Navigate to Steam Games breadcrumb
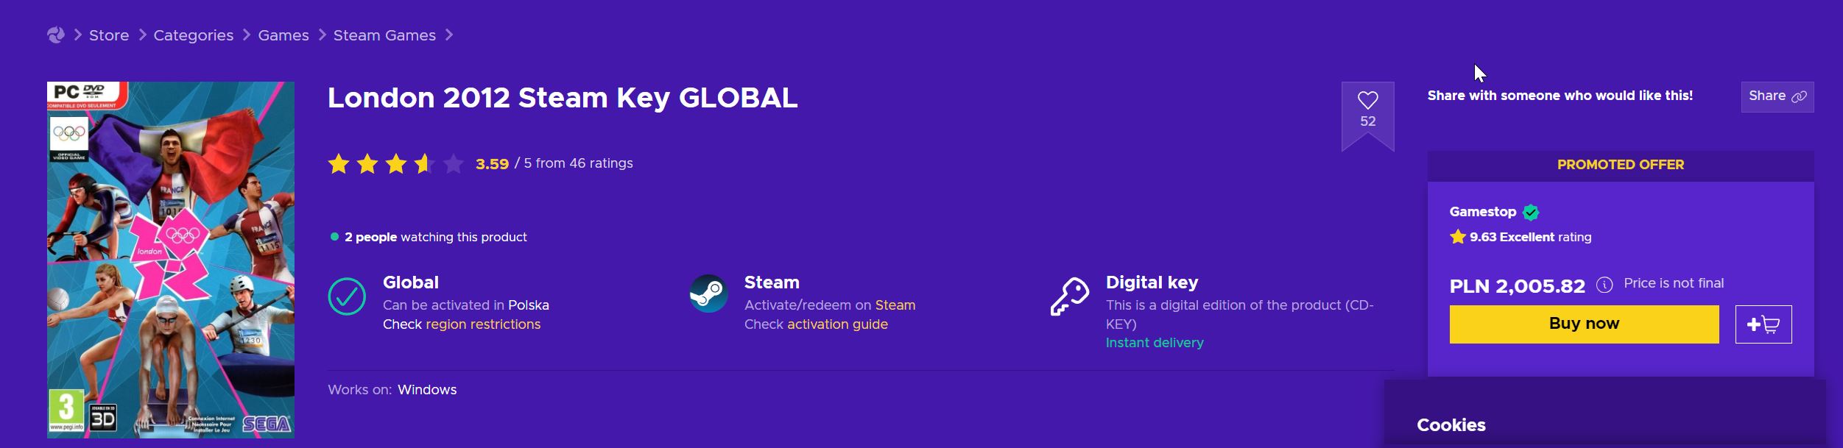This screenshot has width=1843, height=448. (384, 35)
